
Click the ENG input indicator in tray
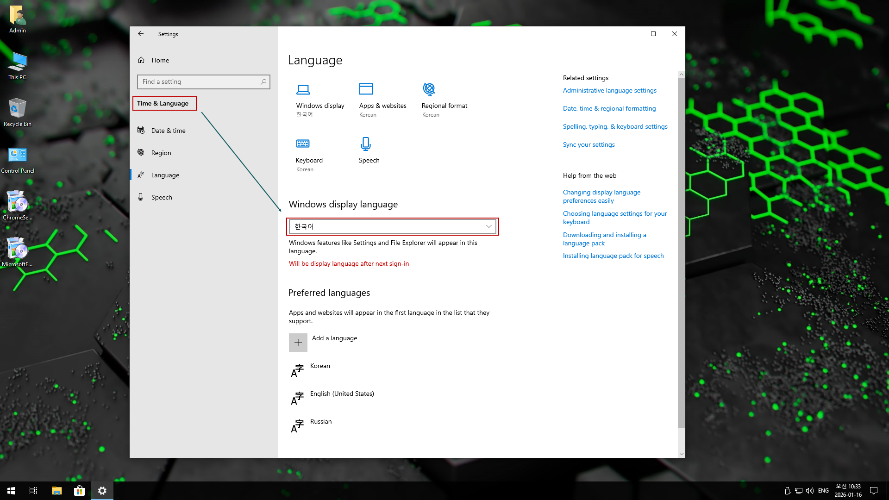point(823,491)
